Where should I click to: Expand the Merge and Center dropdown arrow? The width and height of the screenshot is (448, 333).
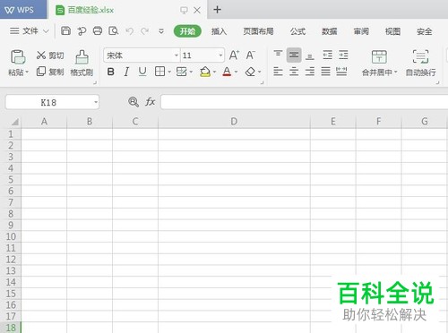click(396, 72)
